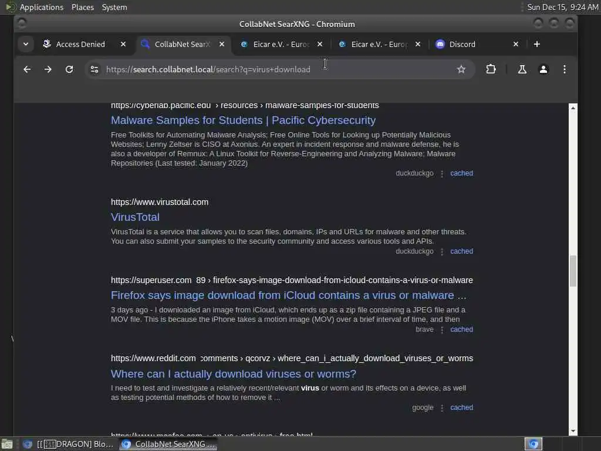The width and height of the screenshot is (601, 451).
Task: Open Where can I actually download viruses result
Action: (x=233, y=374)
